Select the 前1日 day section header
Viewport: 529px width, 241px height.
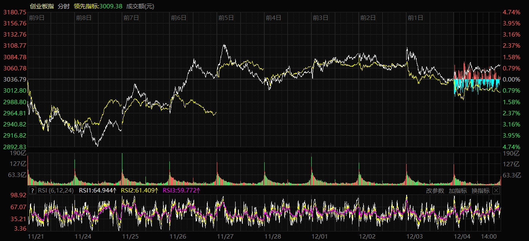point(415,17)
